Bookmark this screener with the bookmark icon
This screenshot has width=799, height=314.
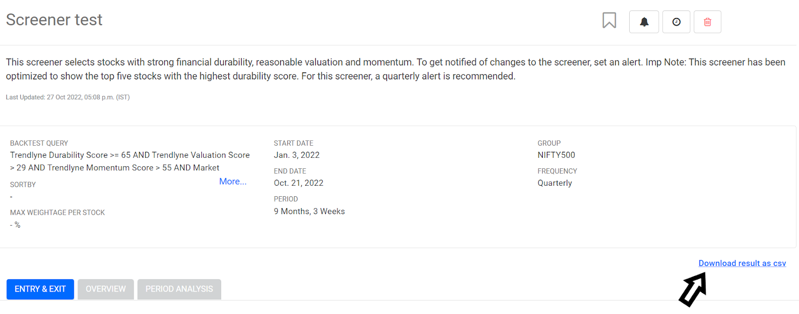609,20
